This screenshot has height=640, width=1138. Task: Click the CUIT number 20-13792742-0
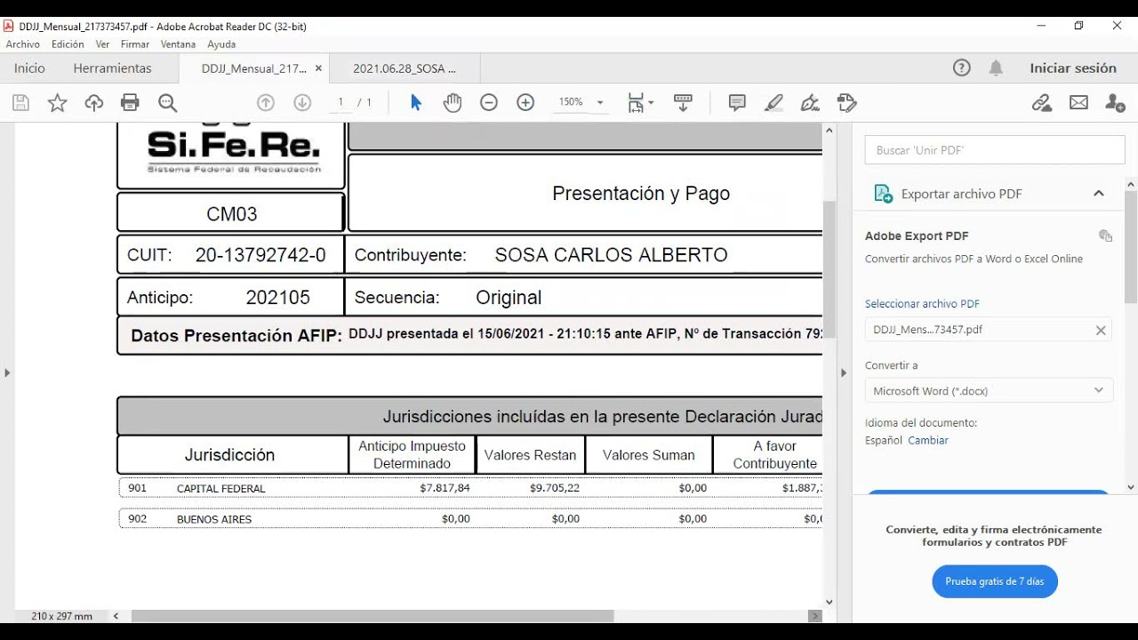[x=260, y=255]
